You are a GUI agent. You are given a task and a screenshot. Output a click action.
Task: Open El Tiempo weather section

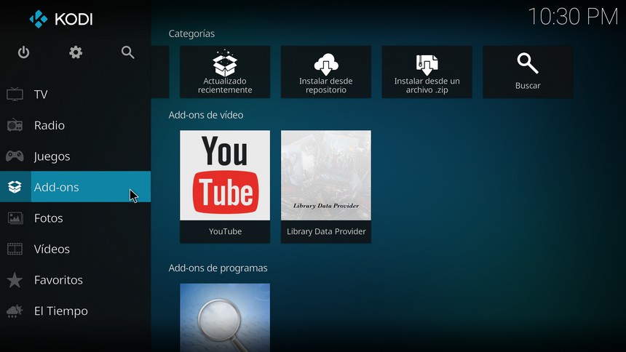click(x=76, y=311)
